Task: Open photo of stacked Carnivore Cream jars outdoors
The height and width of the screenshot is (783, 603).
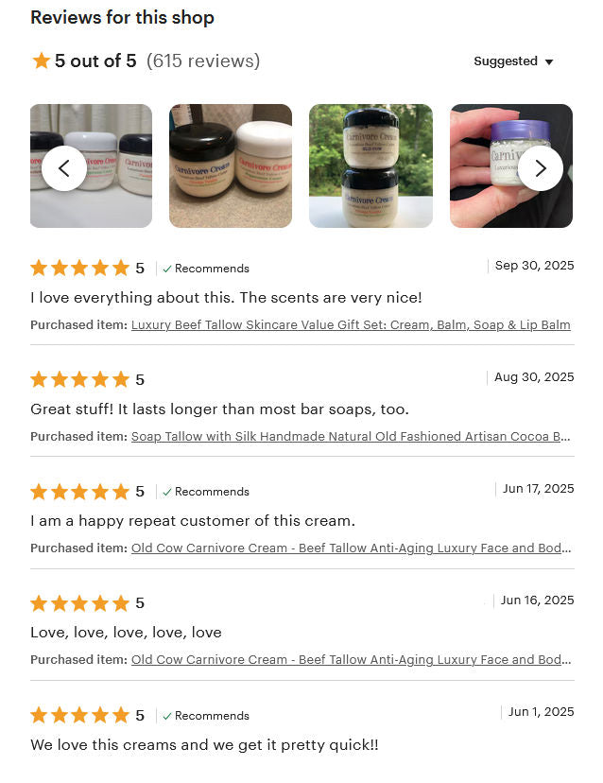Action: tap(370, 165)
